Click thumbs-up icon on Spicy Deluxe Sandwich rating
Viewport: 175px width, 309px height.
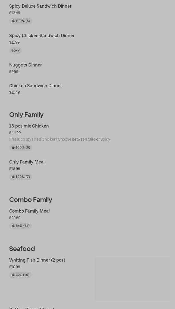click(13, 21)
